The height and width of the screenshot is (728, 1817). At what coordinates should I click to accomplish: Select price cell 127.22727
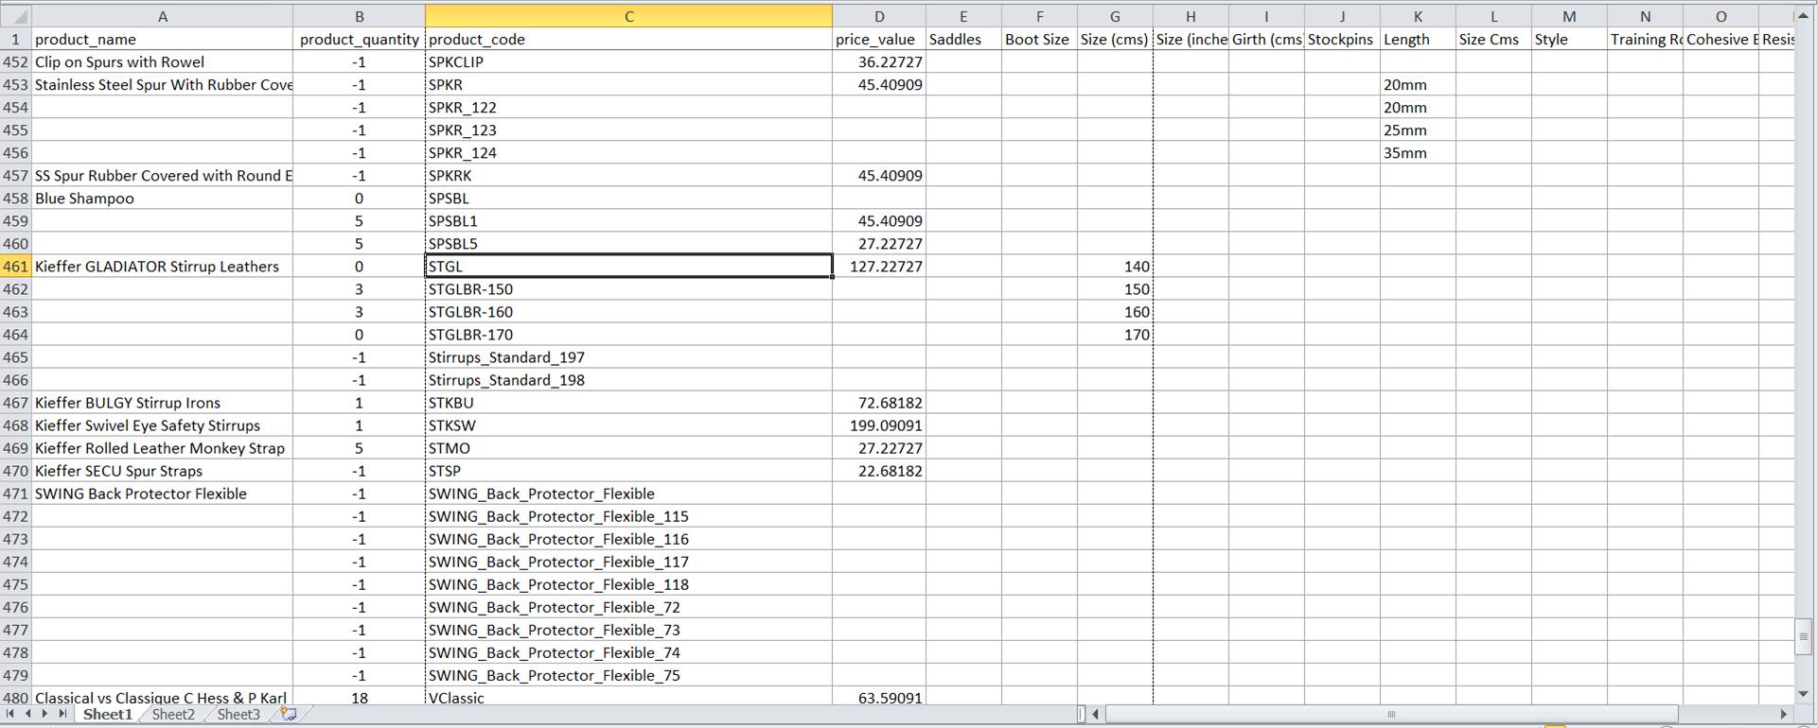point(879,267)
